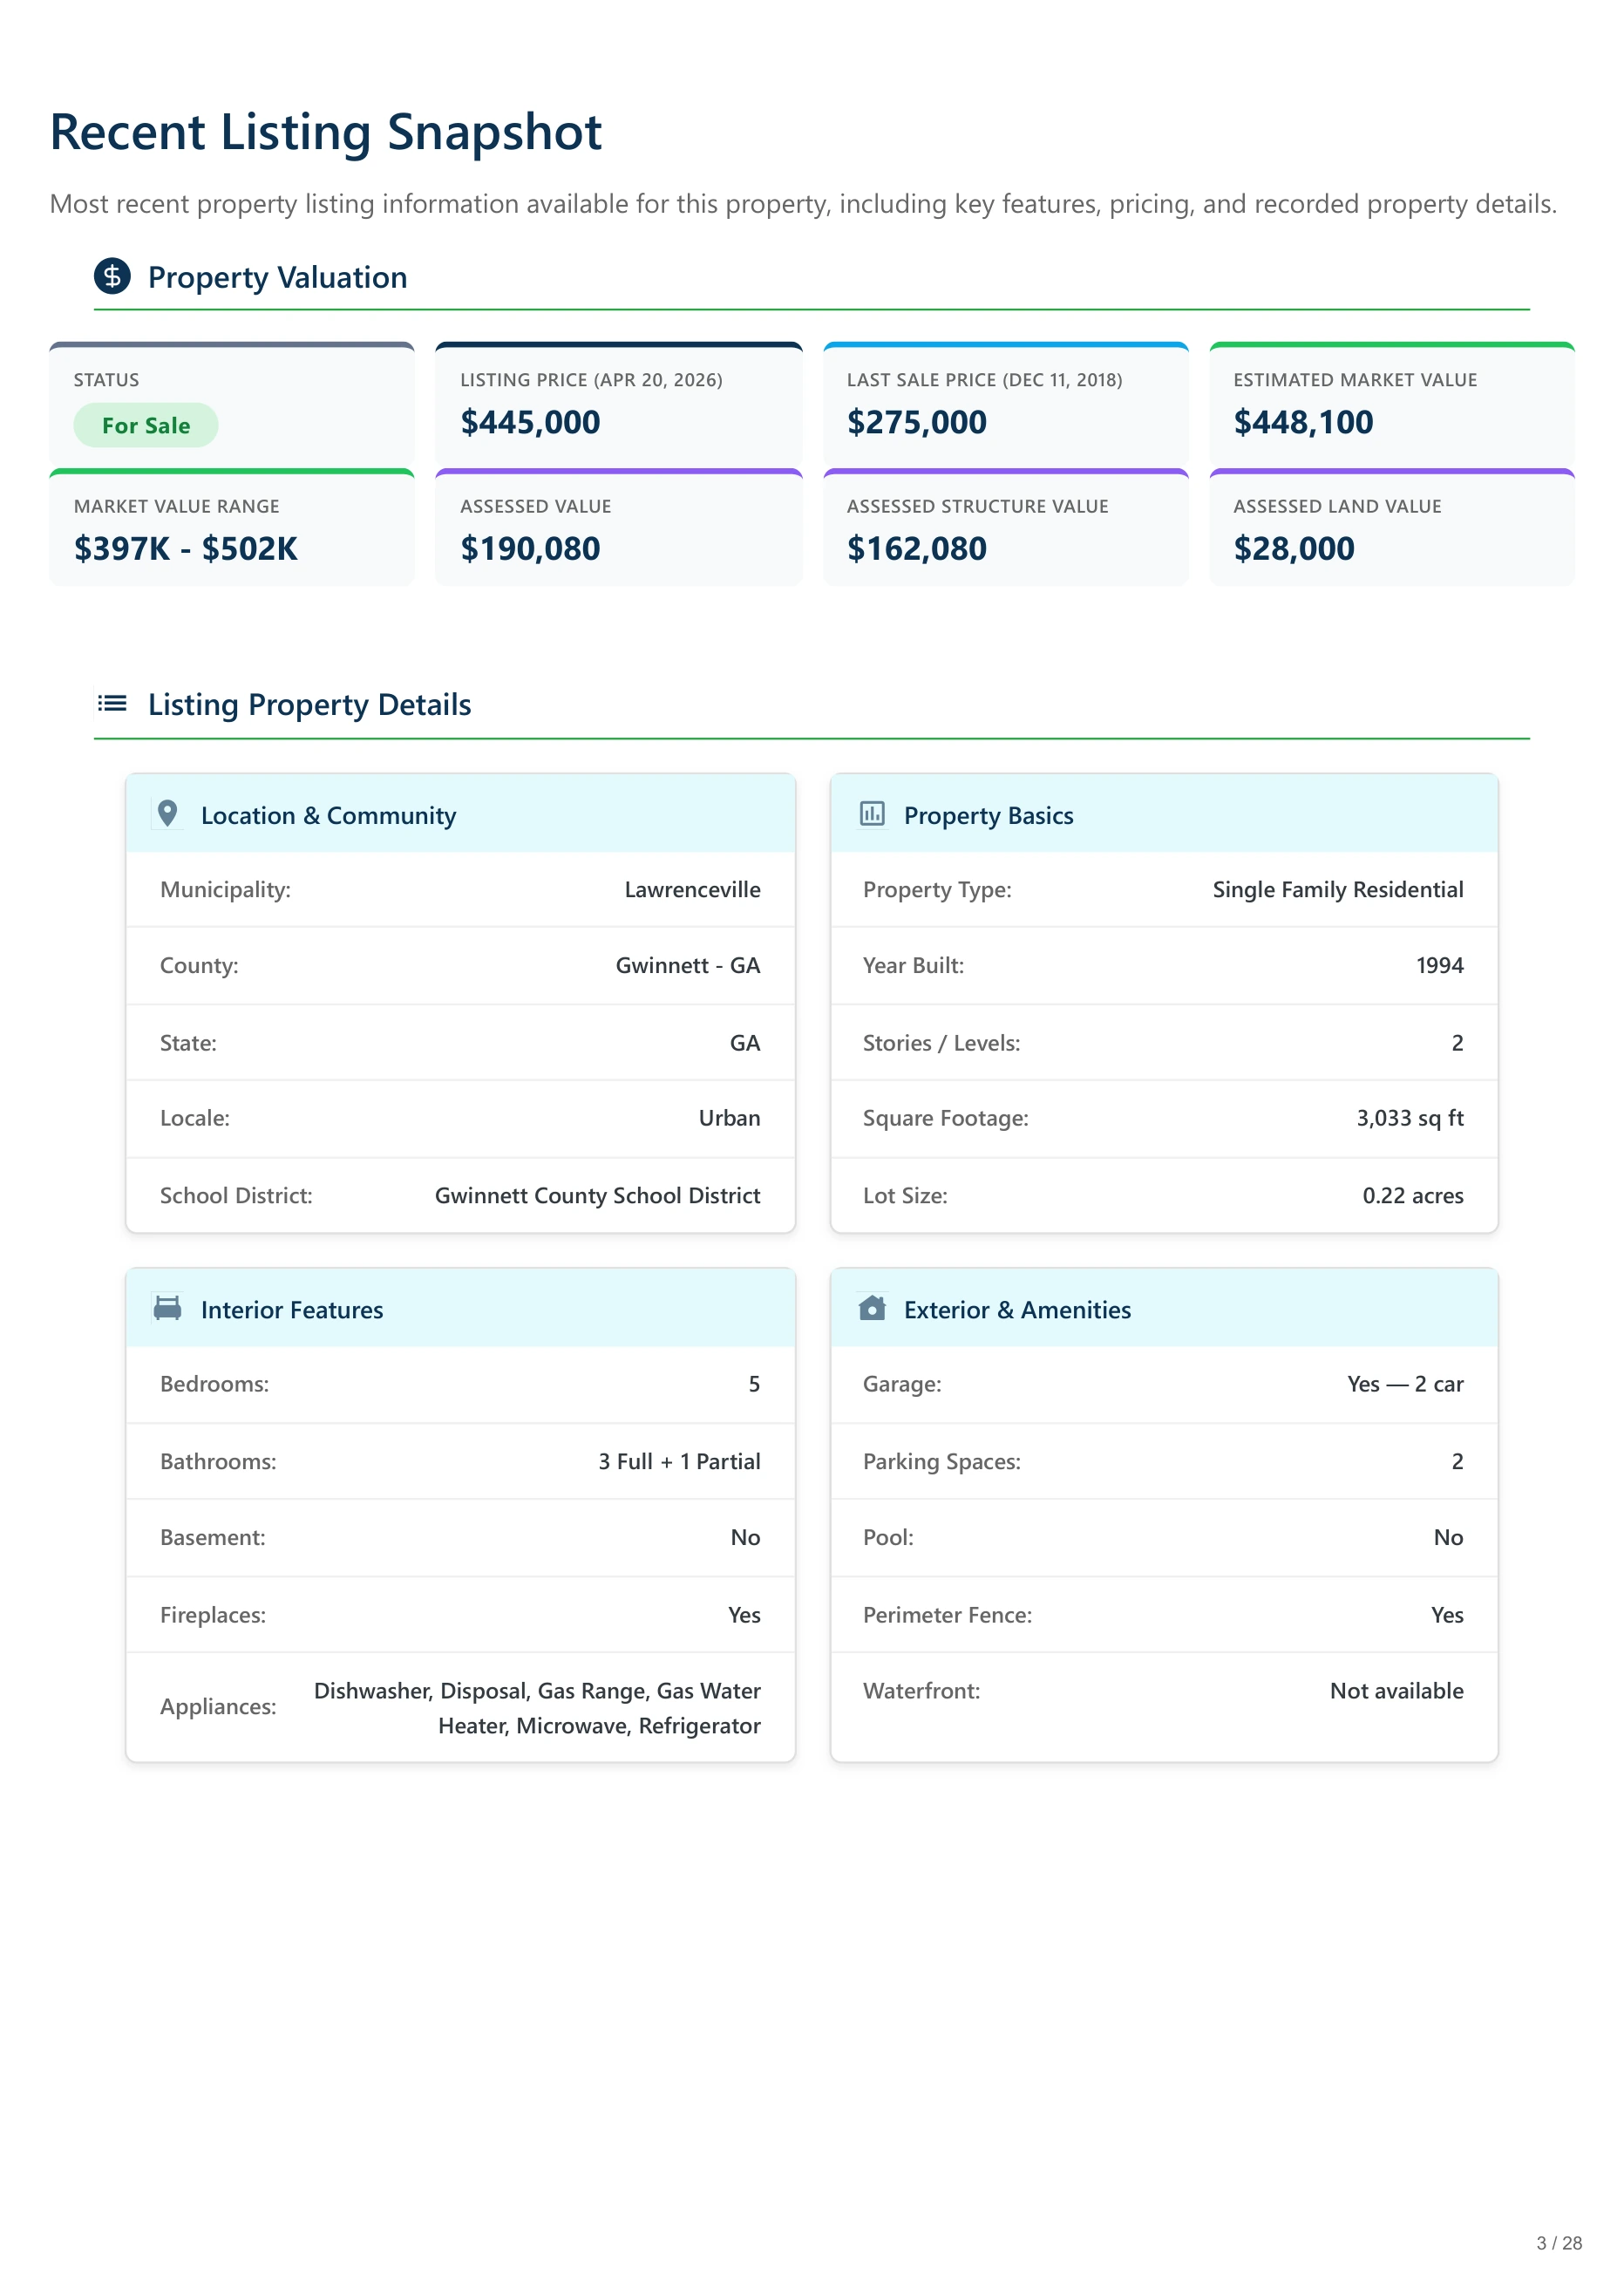Click the Bedrooms value 5
Screen dimensions: 1624x2294
(754, 1384)
